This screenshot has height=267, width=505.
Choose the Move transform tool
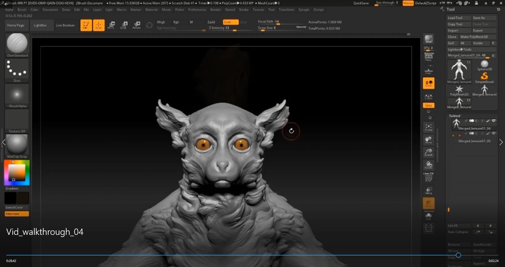(x=111, y=25)
